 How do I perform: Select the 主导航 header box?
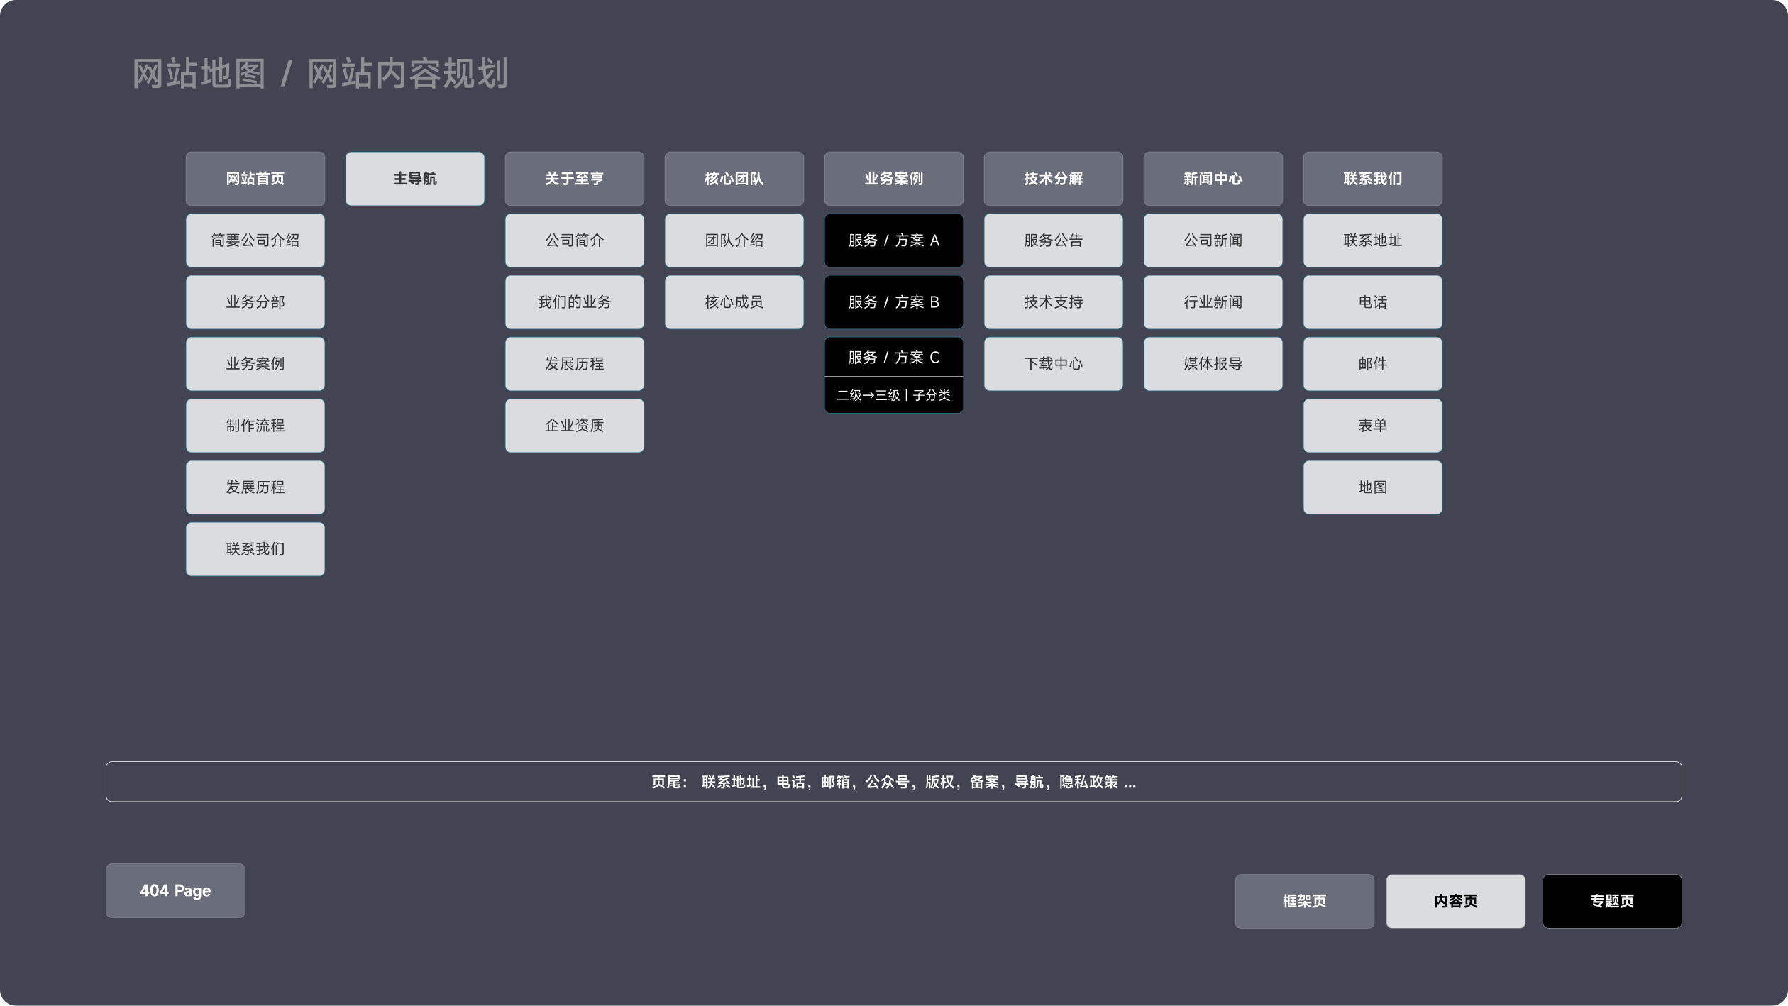point(414,179)
